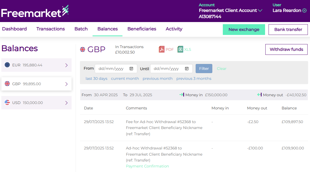The image size is (310, 172).
Task: Expand the Freemarket Client Account dropdown
Action: click(260, 10)
